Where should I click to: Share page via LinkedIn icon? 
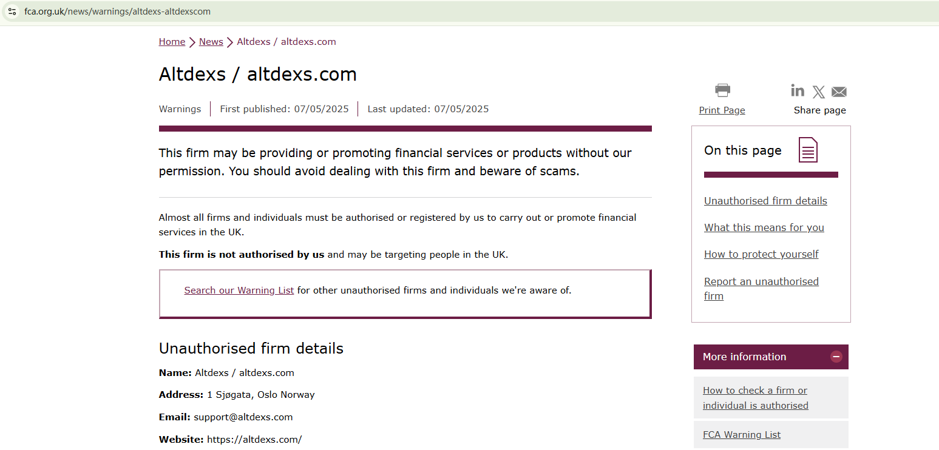(798, 91)
